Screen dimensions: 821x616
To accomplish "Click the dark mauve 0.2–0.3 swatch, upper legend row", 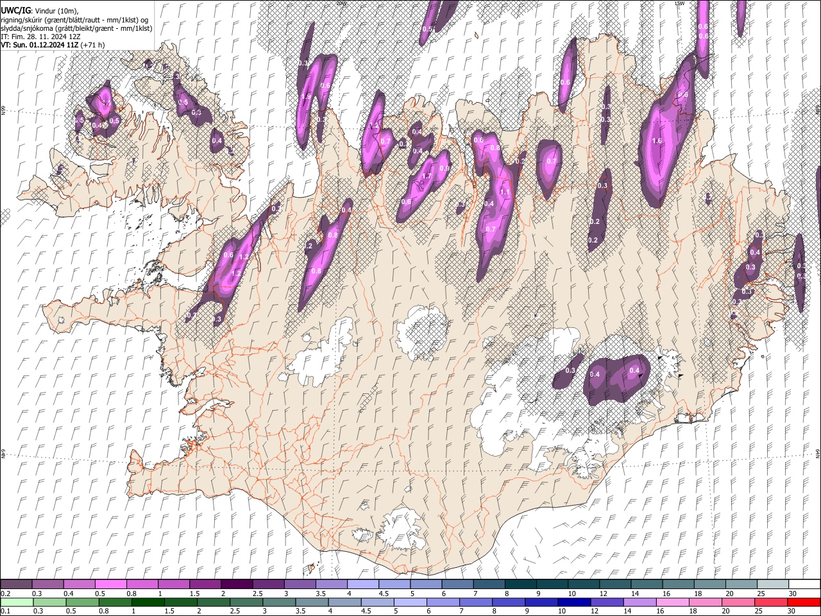I will click(16, 585).
